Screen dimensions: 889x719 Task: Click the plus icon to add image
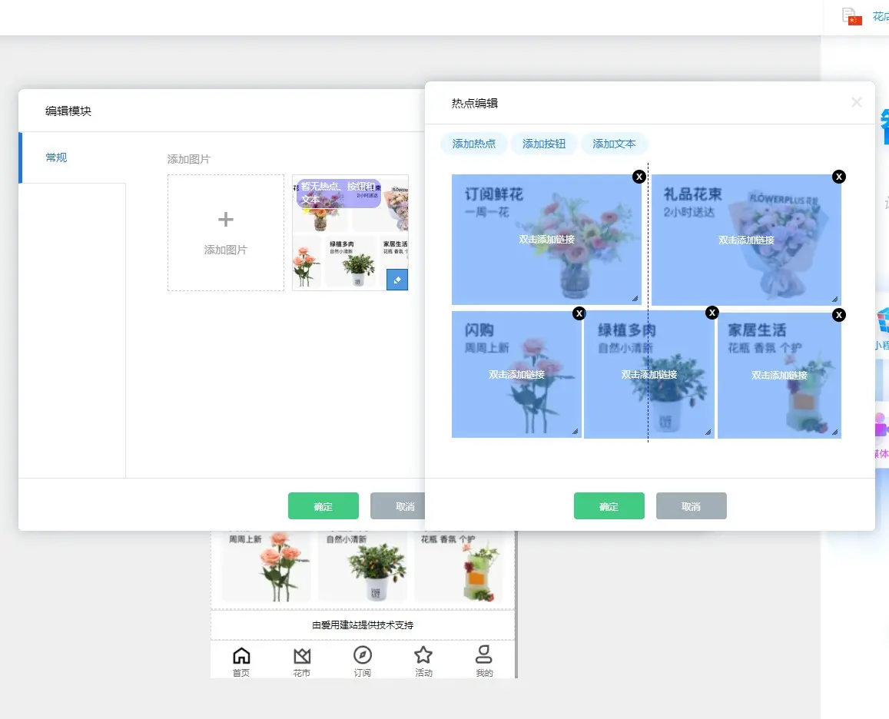click(x=226, y=220)
